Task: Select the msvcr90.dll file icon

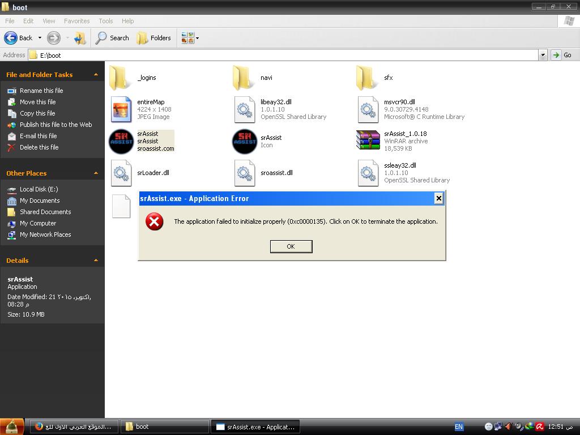Action: [368, 109]
